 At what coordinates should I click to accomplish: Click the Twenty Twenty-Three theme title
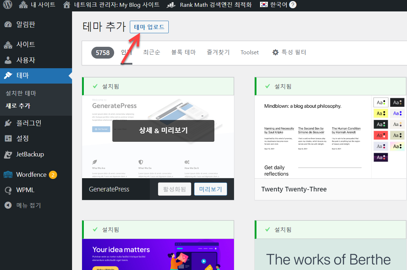(x=294, y=189)
